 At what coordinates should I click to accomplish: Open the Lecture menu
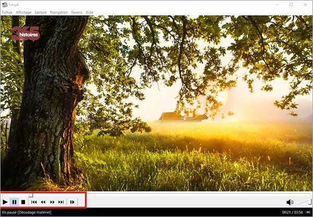[40, 12]
